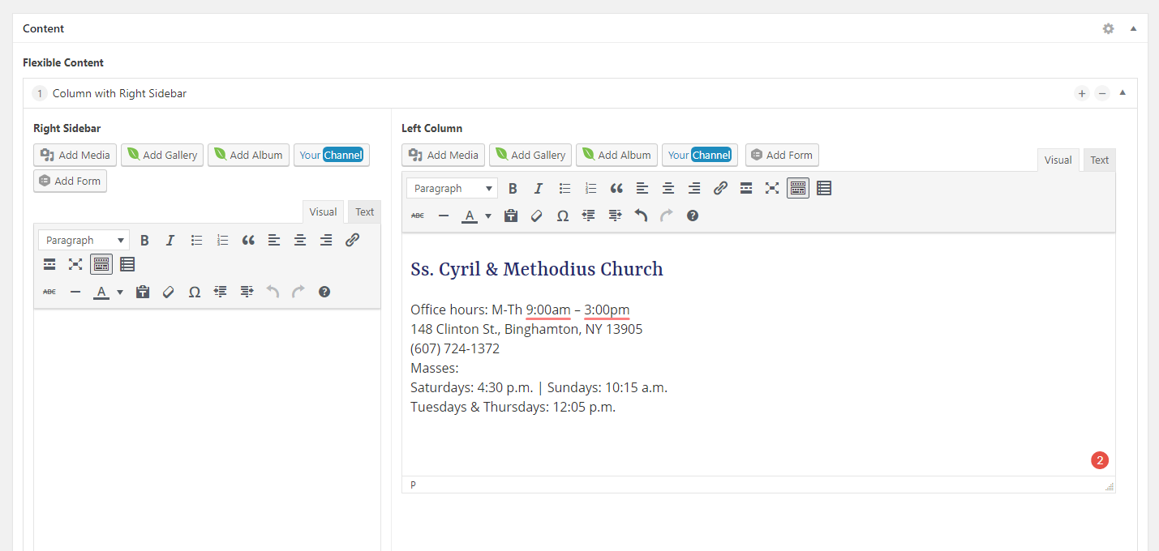1159x551 pixels.
Task: Click Special character Omega in Right Sidebar toolbar
Action: tap(195, 293)
